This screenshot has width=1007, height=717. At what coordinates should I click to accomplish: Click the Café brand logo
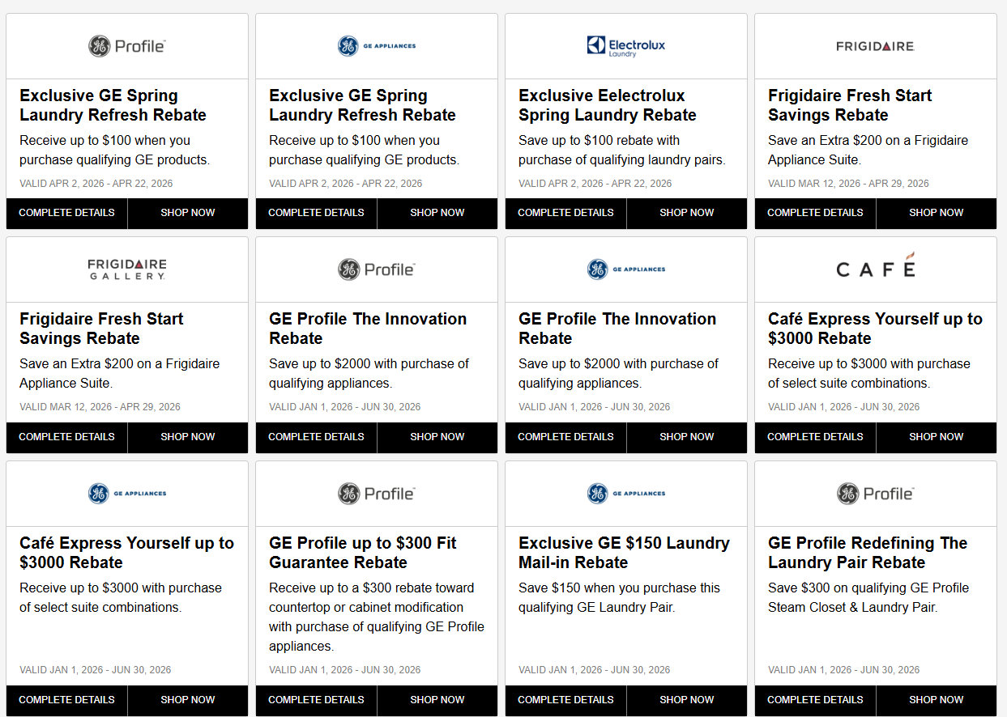tap(875, 267)
